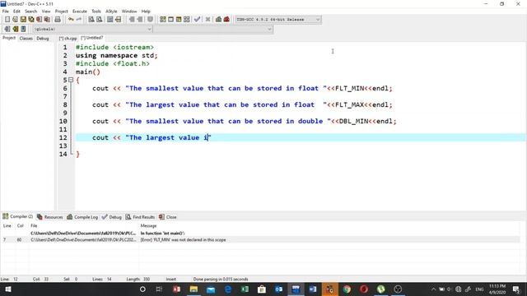Screen dimensions: 527x296
Task: Click the Compile & Run toolbar icon
Action: pos(179,20)
